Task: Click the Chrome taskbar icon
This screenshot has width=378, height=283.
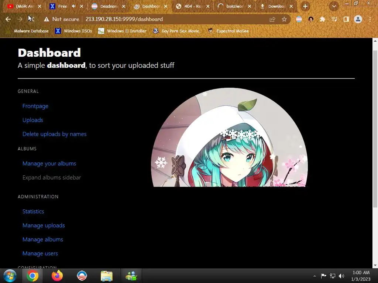Action: click(x=32, y=276)
